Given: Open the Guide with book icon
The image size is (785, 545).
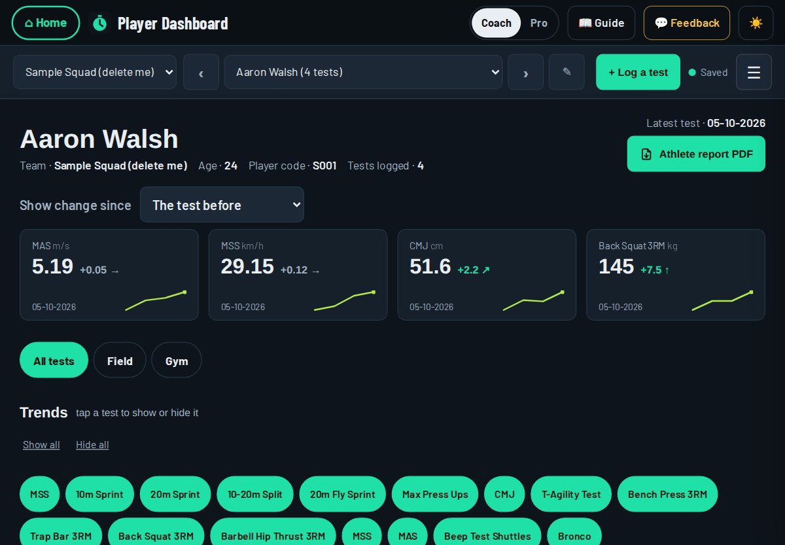Looking at the screenshot, I should 601,23.
